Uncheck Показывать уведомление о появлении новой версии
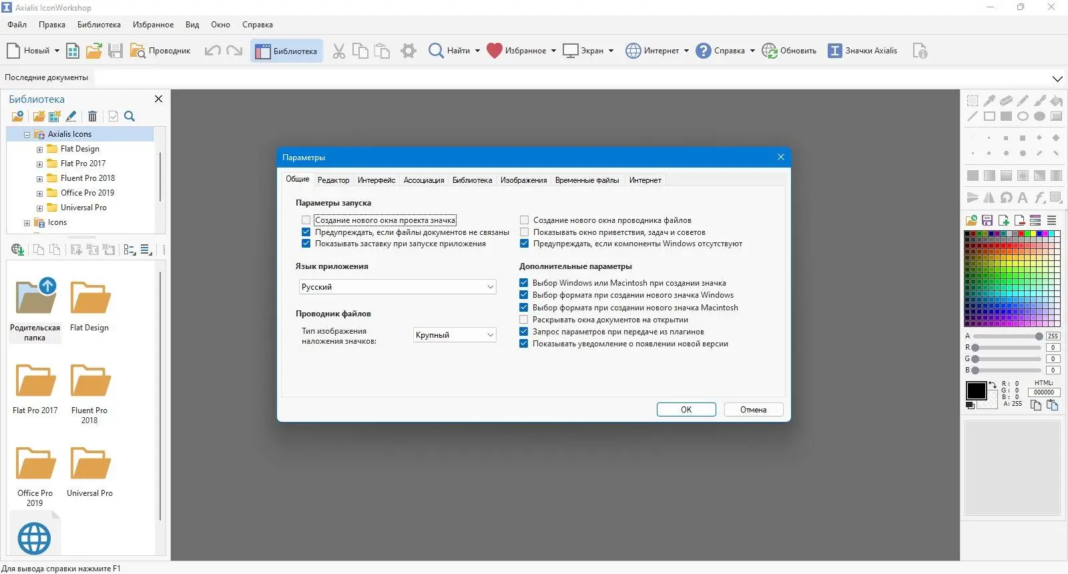The image size is (1068, 574). pos(523,344)
